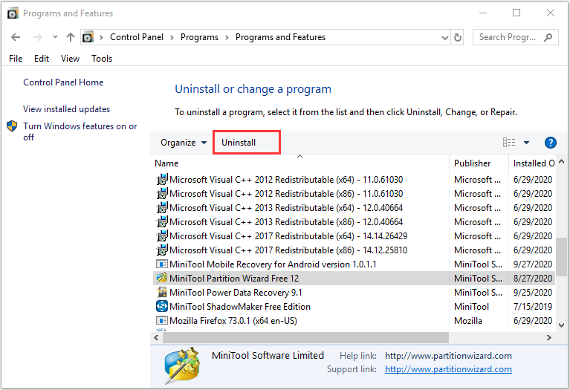Sort by the Name column header
The height and width of the screenshot is (390, 570).
[x=299, y=163]
